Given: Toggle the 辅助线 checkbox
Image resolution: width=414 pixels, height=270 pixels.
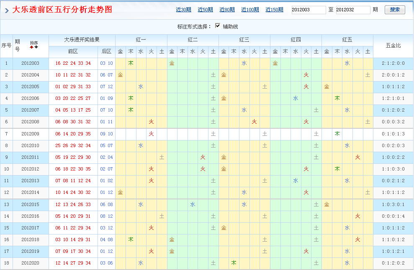Looking at the screenshot, I should tap(218, 25).
